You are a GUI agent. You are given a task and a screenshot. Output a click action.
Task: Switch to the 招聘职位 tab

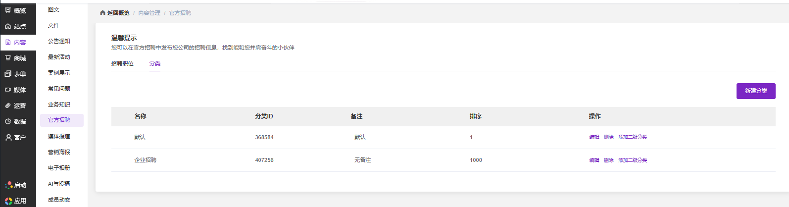122,63
